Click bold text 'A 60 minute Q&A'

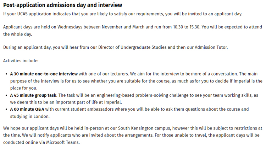26,109
